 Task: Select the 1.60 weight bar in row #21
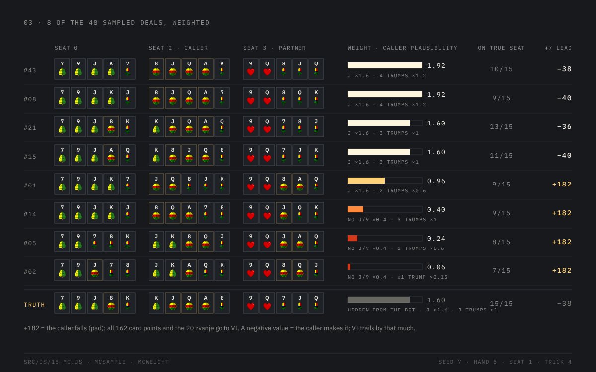pos(385,123)
